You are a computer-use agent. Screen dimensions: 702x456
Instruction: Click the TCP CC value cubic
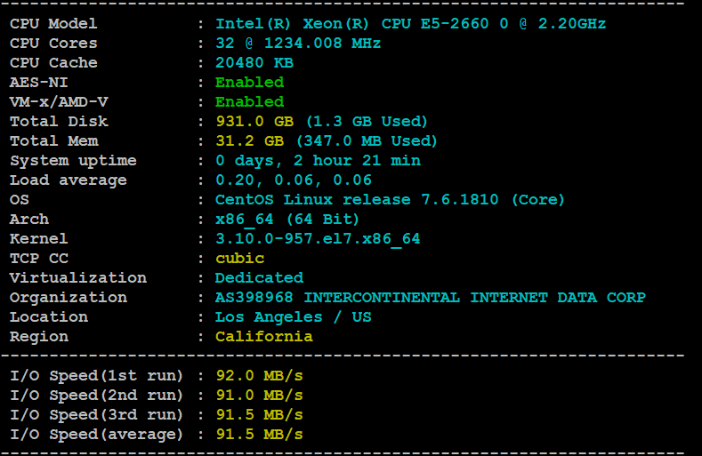click(239, 259)
